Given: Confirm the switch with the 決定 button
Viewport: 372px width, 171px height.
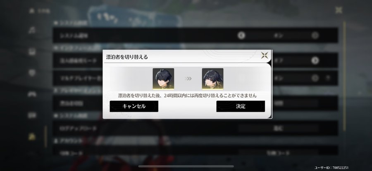Looking at the screenshot, I should pyautogui.click(x=241, y=106).
